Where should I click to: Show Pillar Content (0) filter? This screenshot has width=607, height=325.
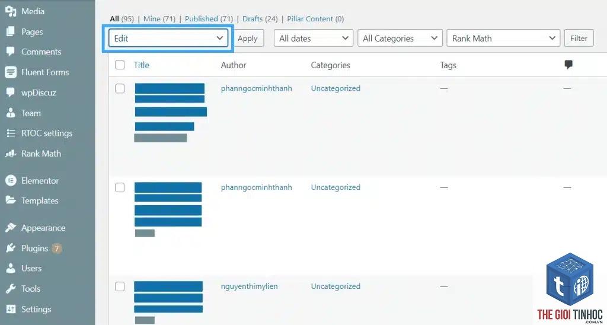tap(315, 18)
